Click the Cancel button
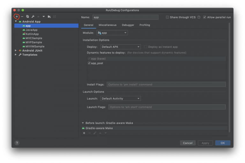Viewport: 245px width, 163px height. click(x=188, y=143)
